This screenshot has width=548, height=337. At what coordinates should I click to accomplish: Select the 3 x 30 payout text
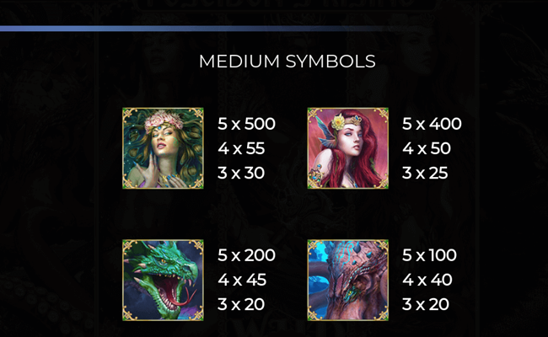coord(241,173)
